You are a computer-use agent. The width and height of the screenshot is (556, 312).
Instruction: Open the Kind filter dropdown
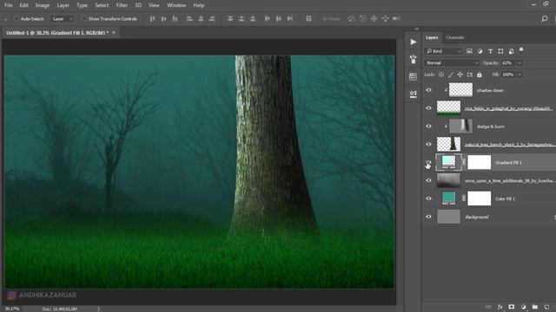(443, 51)
